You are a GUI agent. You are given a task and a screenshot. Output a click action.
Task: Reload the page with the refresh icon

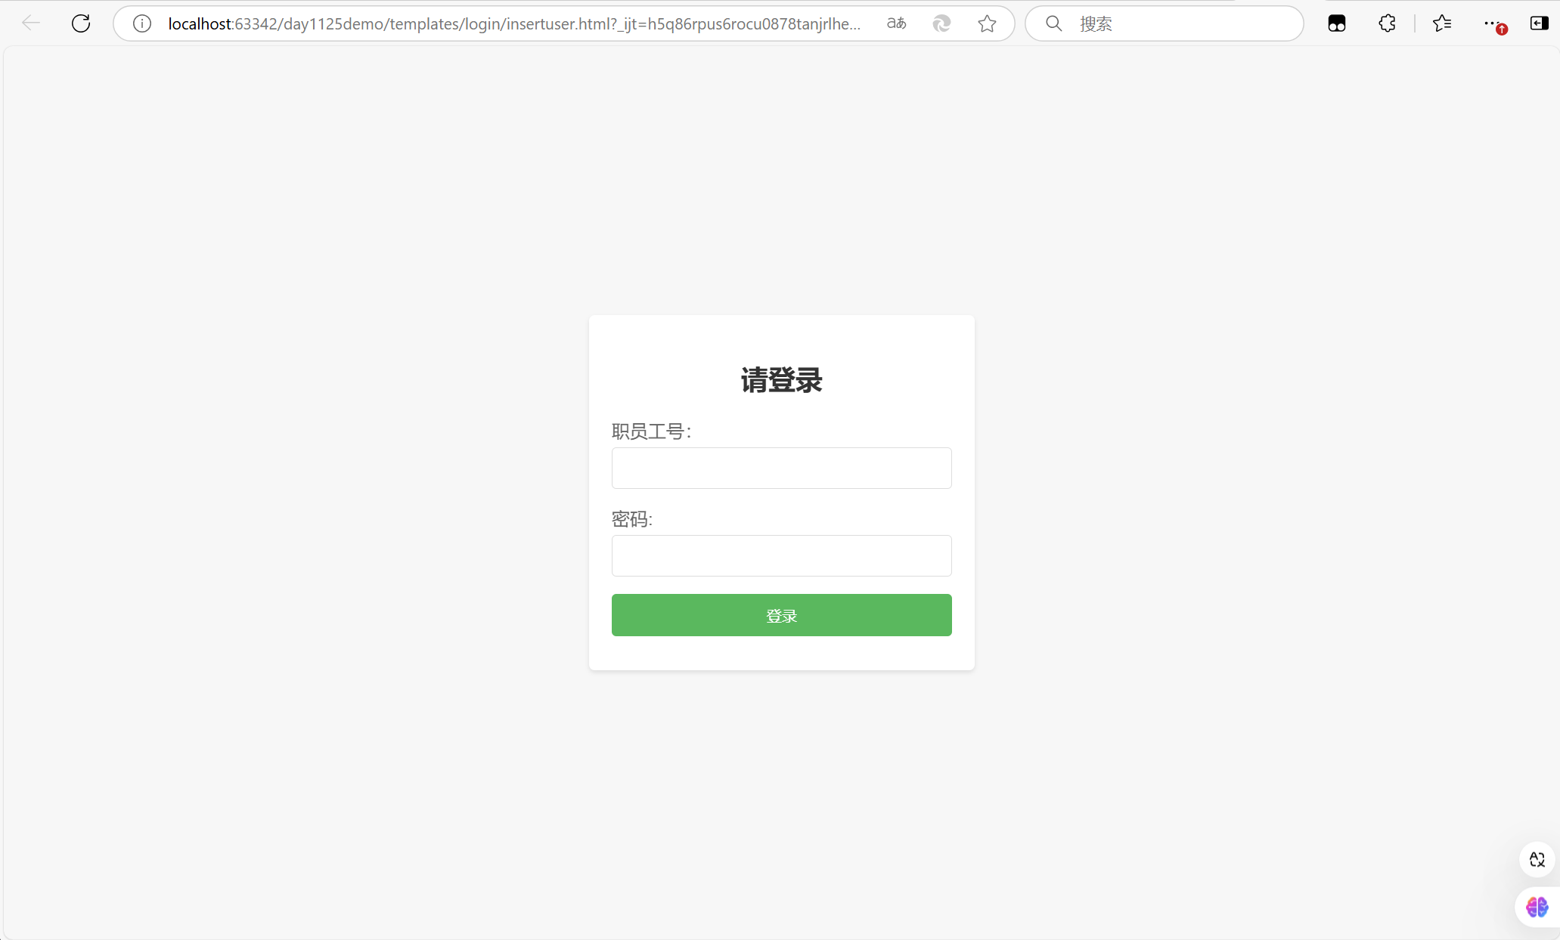pos(81,23)
